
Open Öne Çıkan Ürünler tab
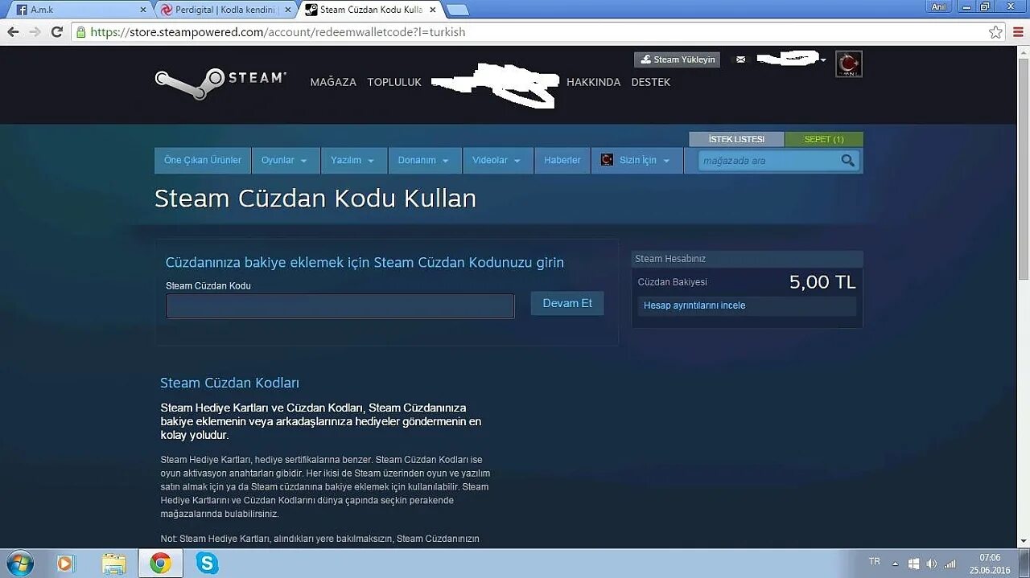tap(203, 160)
